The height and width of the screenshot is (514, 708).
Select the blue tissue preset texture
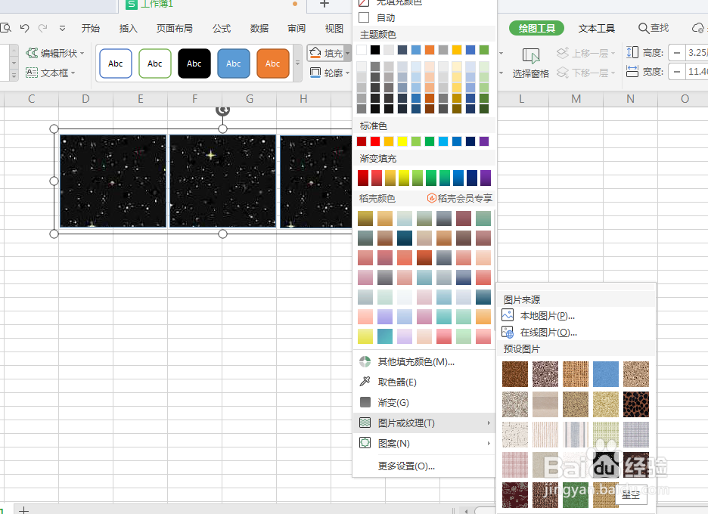(x=605, y=373)
